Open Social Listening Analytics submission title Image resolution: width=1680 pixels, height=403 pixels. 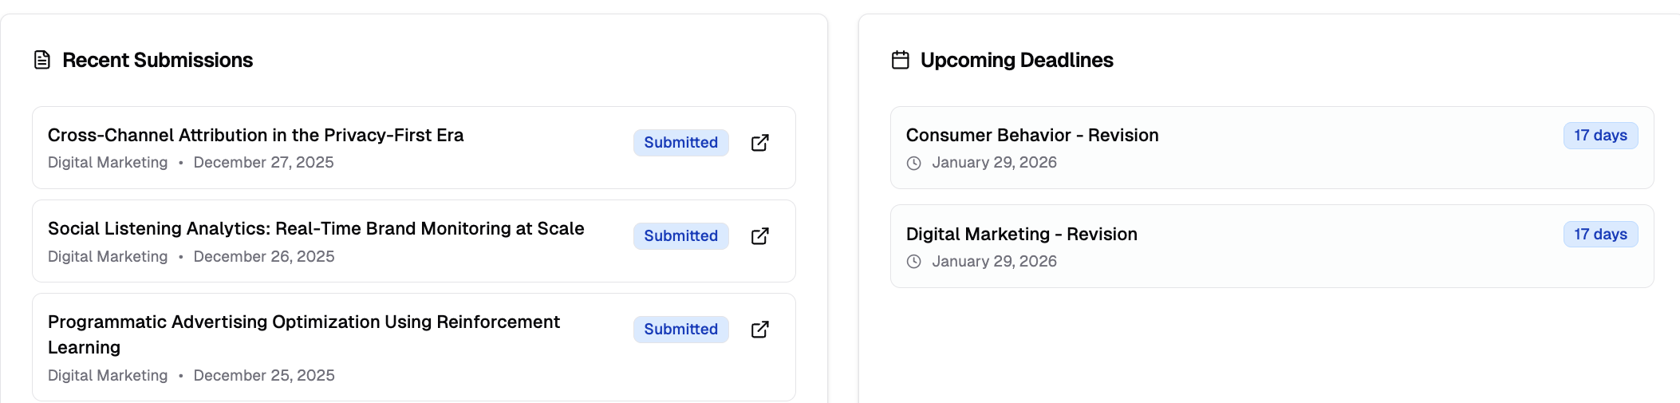click(x=316, y=229)
